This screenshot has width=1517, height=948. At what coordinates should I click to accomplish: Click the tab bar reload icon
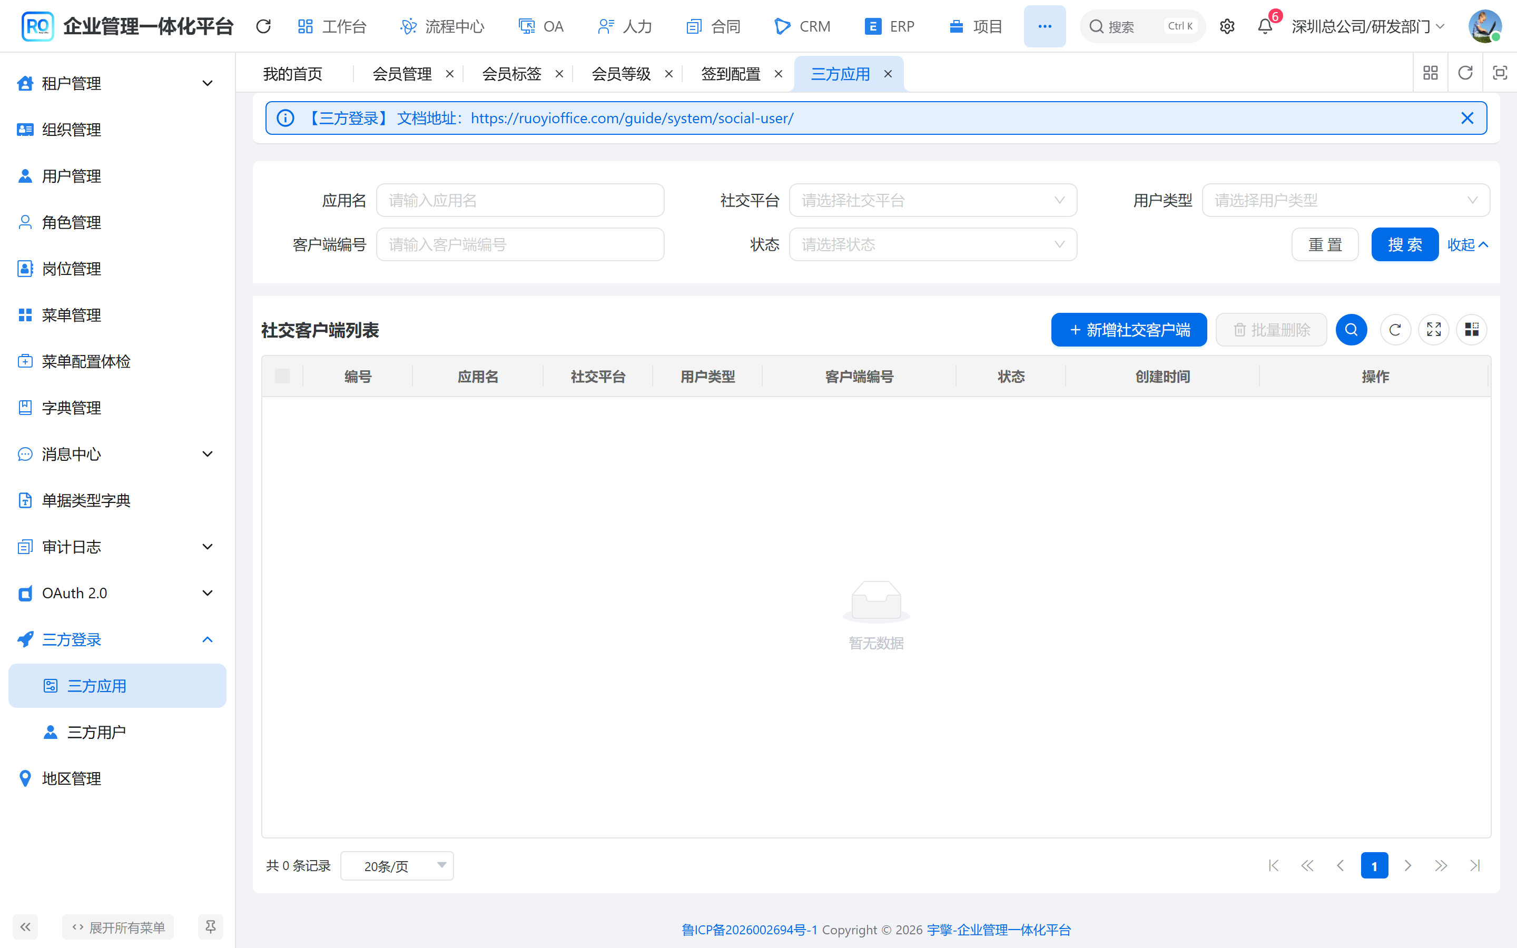[1465, 73]
